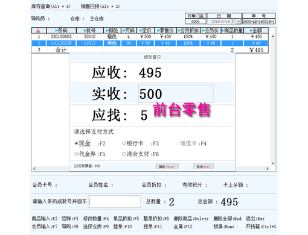Click the 导购:F8 shortcut label
The width and height of the screenshot is (308, 235).
(x=70, y=227)
